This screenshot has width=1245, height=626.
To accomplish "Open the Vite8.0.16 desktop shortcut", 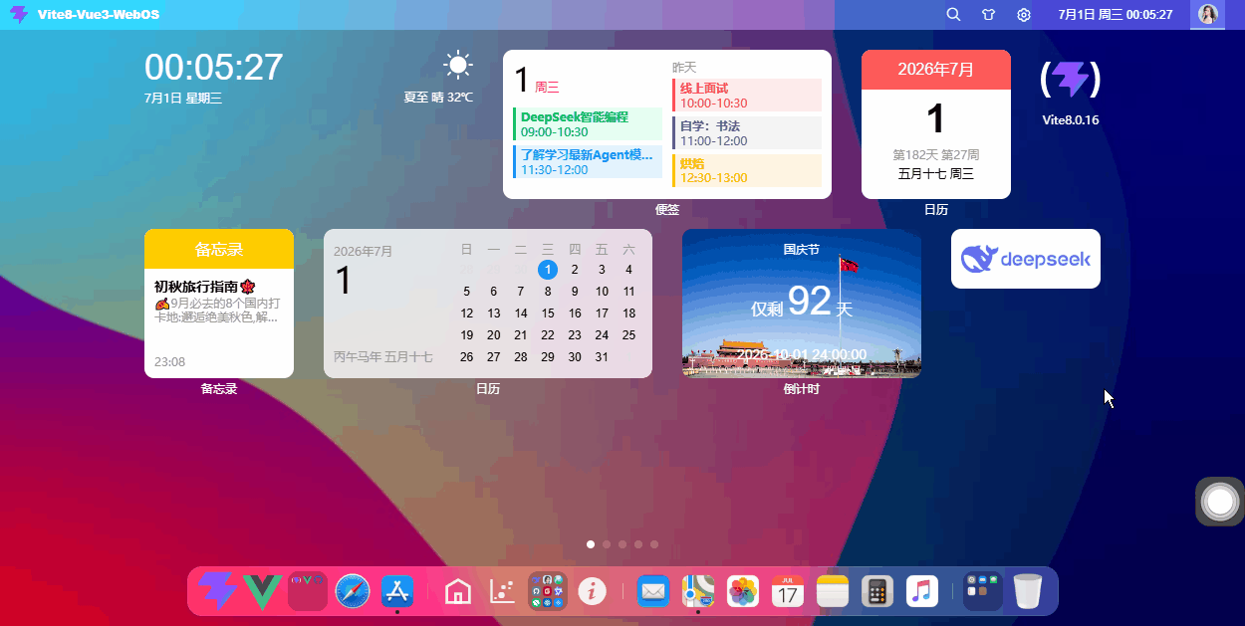I will pos(1071,92).
